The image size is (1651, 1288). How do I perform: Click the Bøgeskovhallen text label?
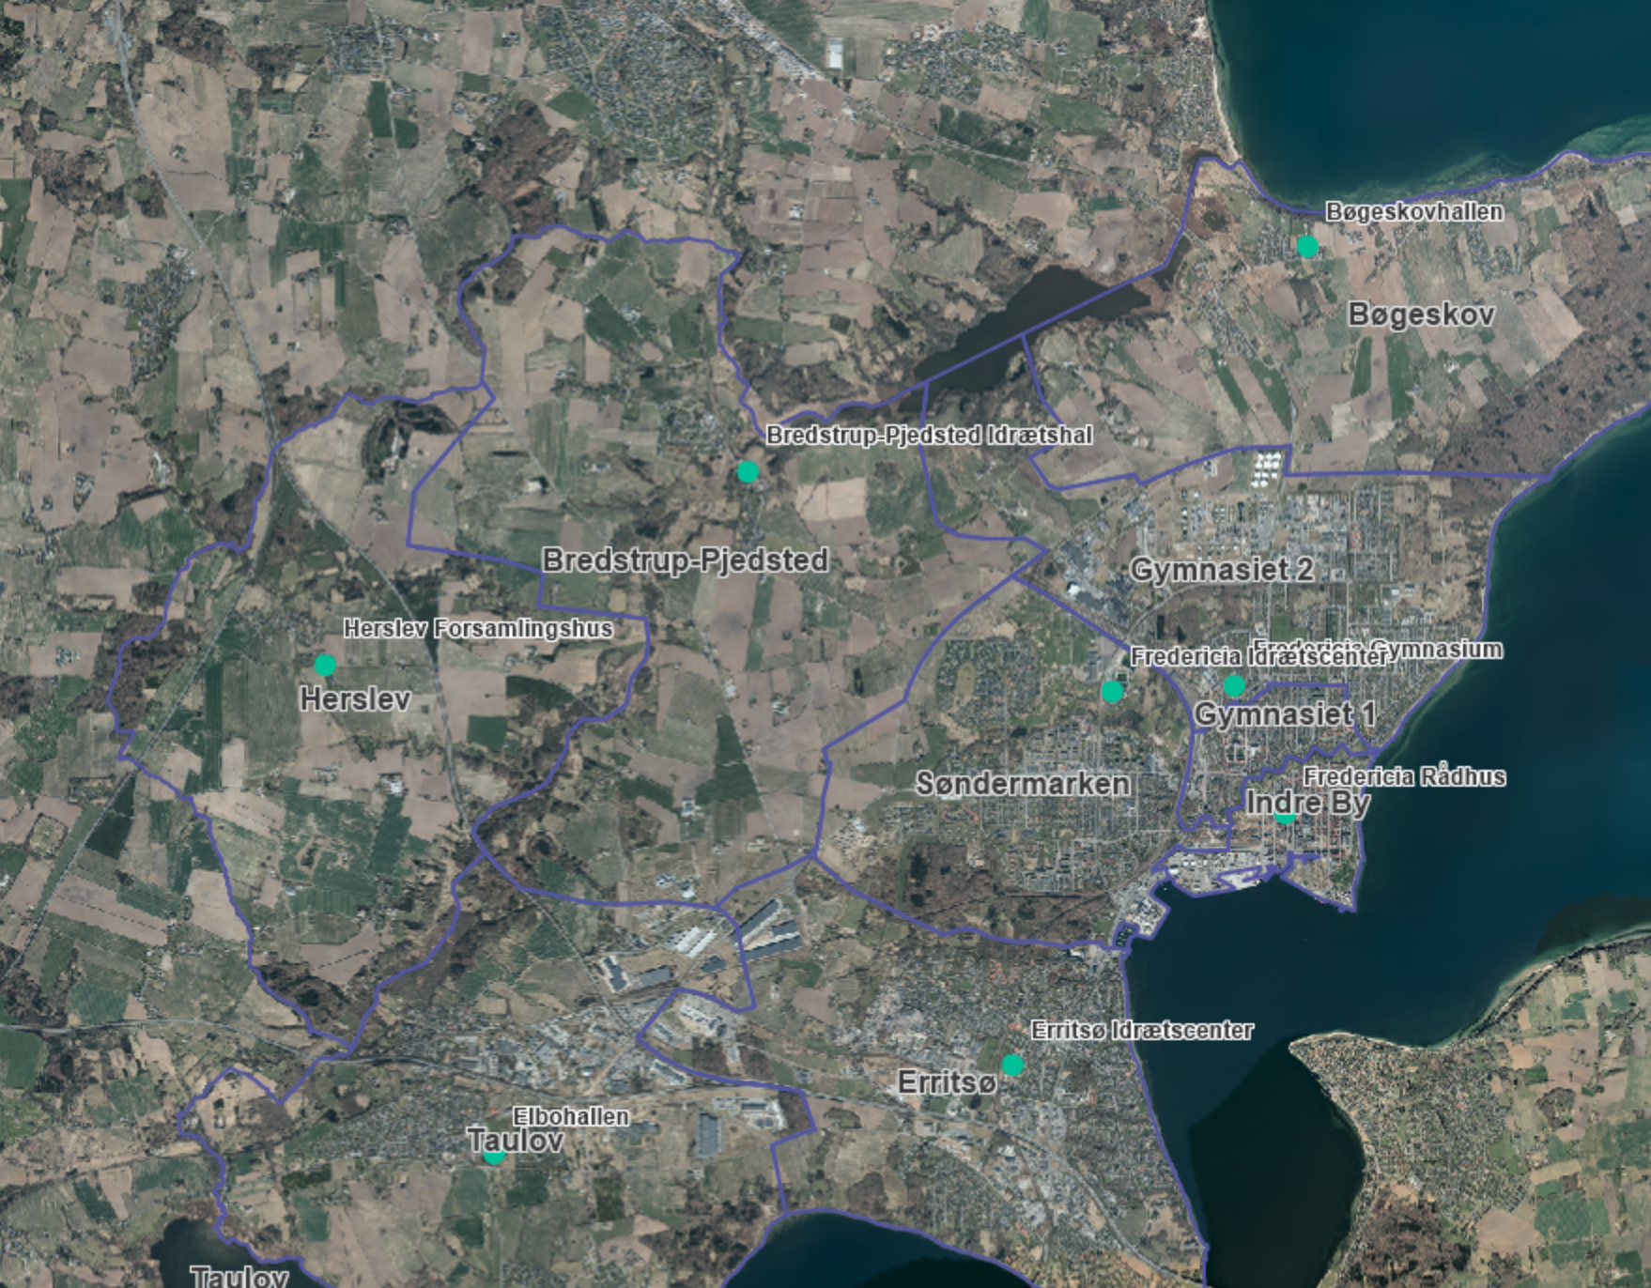(x=1414, y=212)
